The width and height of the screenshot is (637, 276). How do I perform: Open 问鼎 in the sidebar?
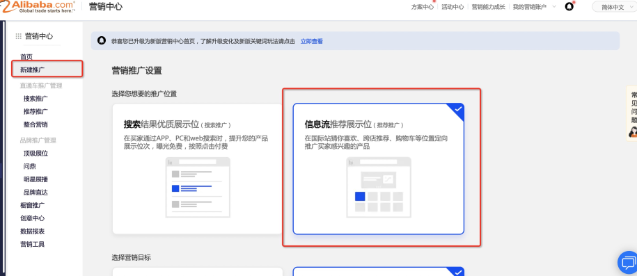pos(30,166)
